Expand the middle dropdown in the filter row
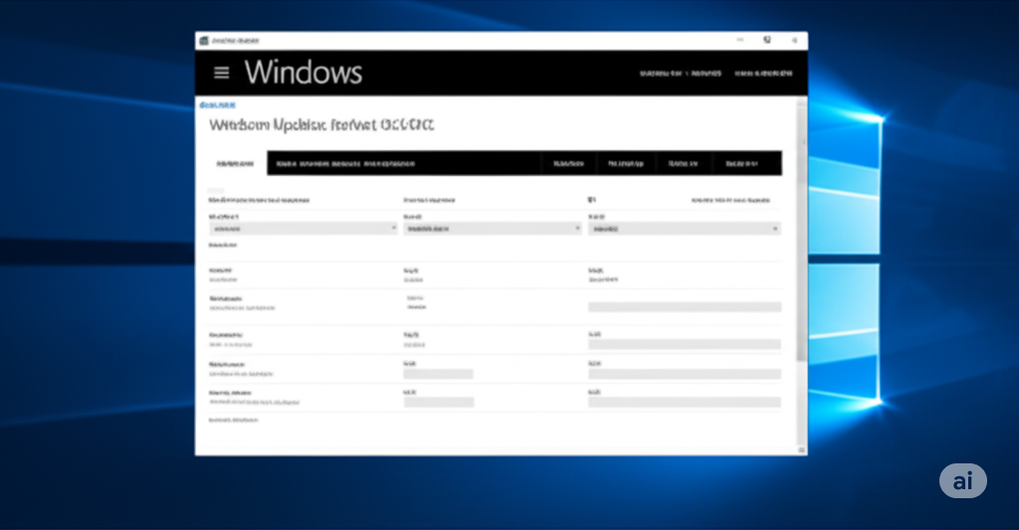This screenshot has width=1019, height=530. tap(492, 229)
